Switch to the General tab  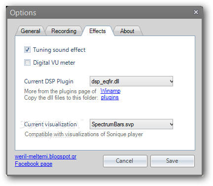[31, 31]
